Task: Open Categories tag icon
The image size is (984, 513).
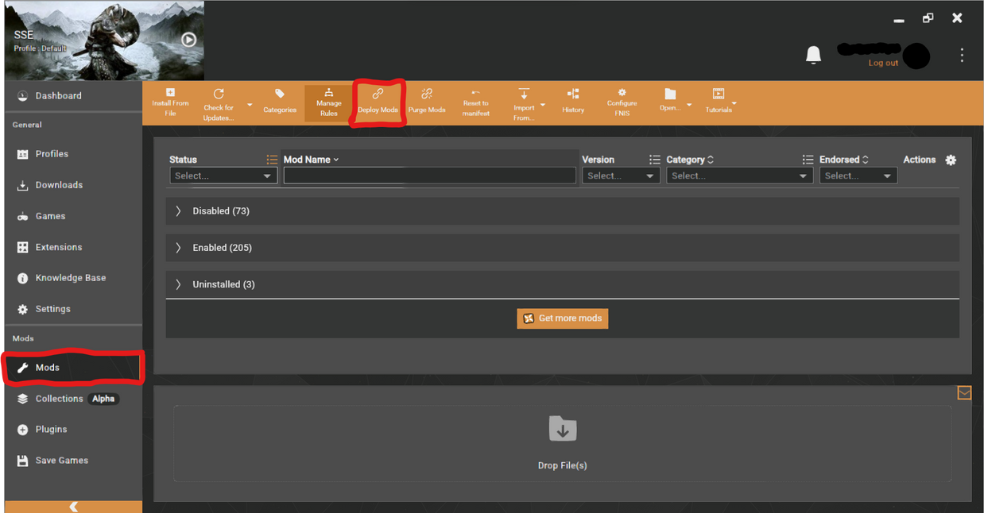Action: coord(280,94)
